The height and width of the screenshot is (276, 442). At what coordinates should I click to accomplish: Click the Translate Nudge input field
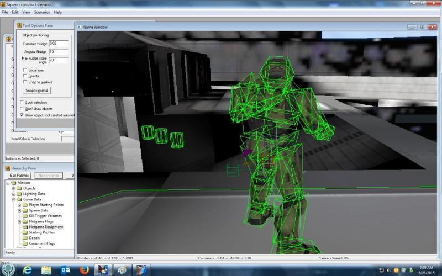click(58, 43)
